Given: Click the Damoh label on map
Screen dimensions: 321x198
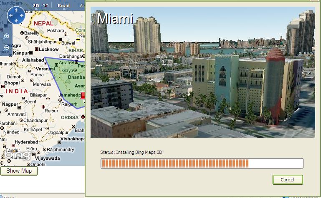Looking at the screenshot, I should (14, 77).
